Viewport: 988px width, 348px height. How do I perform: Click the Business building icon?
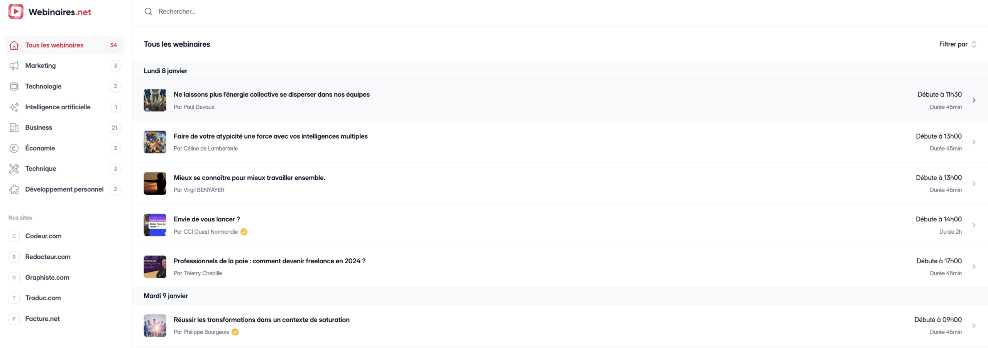click(x=14, y=127)
